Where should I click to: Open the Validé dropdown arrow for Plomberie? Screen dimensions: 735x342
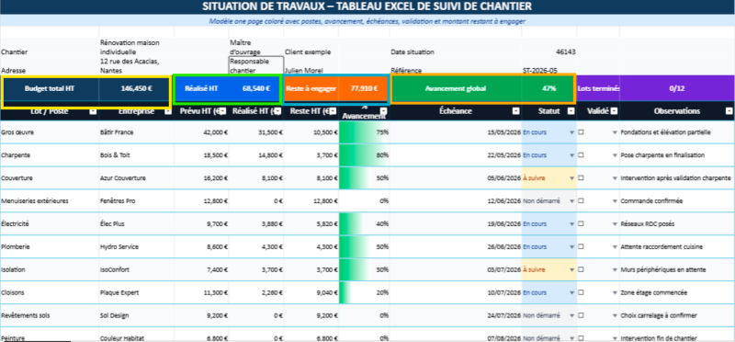pyautogui.click(x=615, y=246)
